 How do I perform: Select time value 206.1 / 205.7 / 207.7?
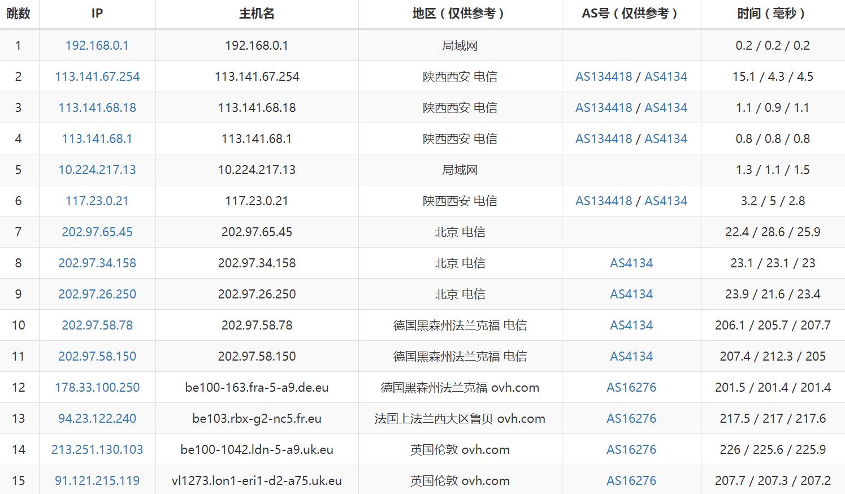773,325
